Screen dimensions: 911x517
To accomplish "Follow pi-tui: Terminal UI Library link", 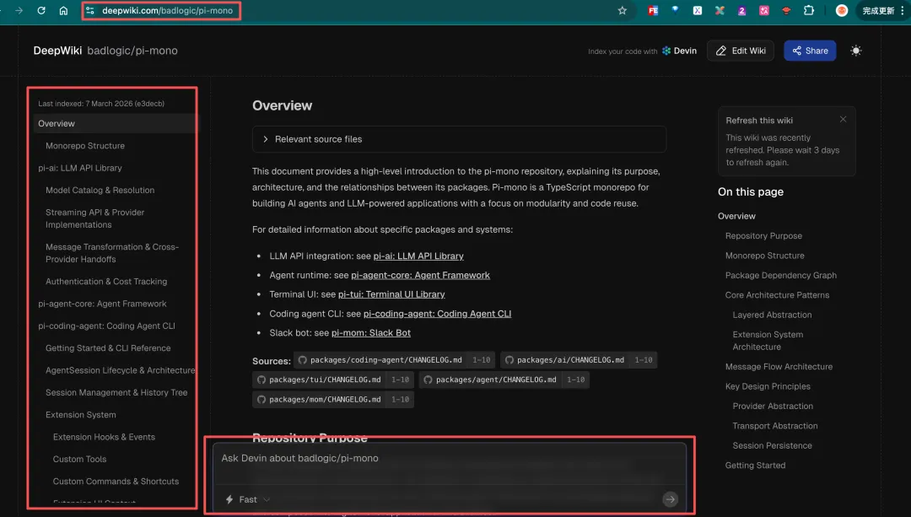I will click(391, 294).
